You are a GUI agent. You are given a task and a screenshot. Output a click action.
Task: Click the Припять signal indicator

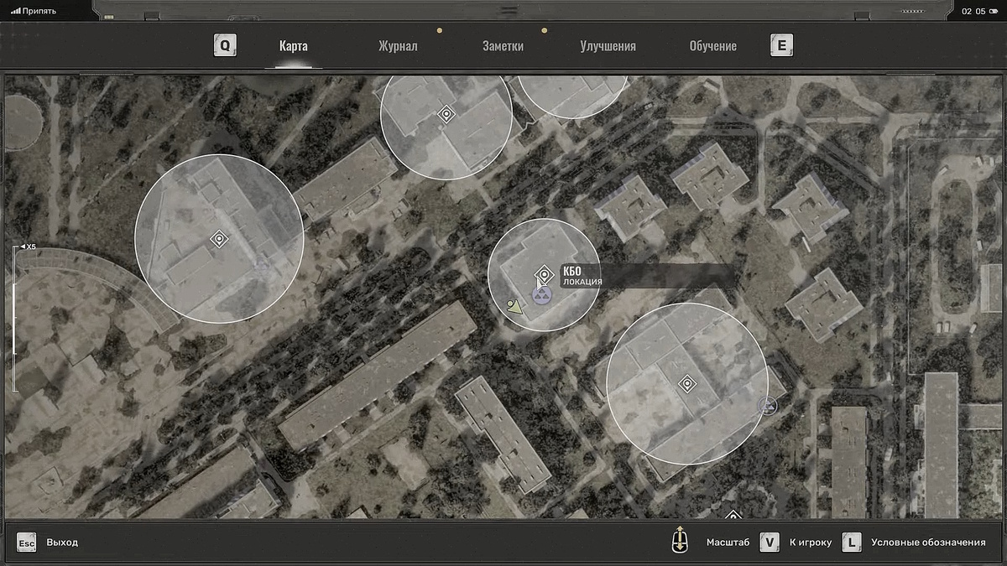click(x=34, y=11)
